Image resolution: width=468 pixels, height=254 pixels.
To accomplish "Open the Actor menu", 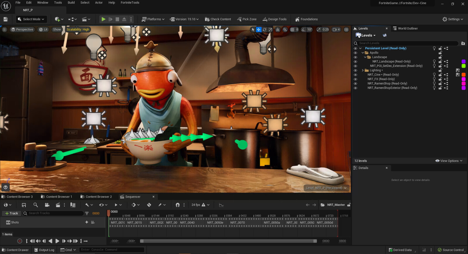I will click(x=99, y=3).
